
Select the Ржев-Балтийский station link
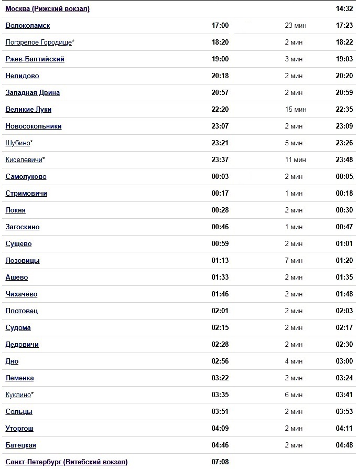[35, 59]
